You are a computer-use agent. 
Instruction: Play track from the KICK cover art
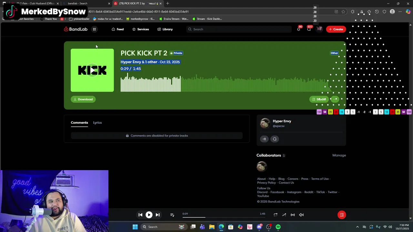click(x=92, y=70)
